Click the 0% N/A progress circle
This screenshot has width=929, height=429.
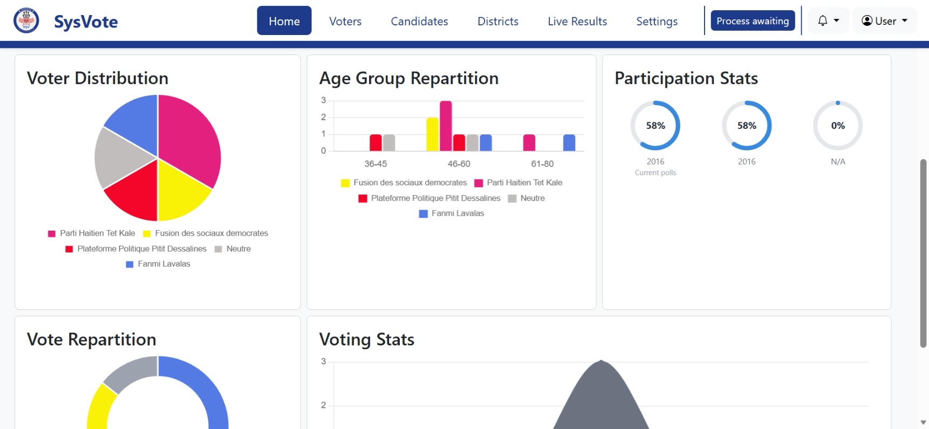[838, 126]
